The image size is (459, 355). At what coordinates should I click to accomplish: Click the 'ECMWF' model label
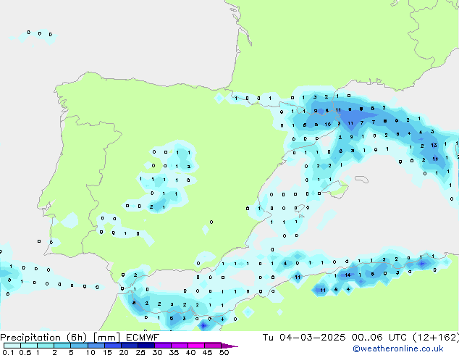pyautogui.click(x=143, y=338)
